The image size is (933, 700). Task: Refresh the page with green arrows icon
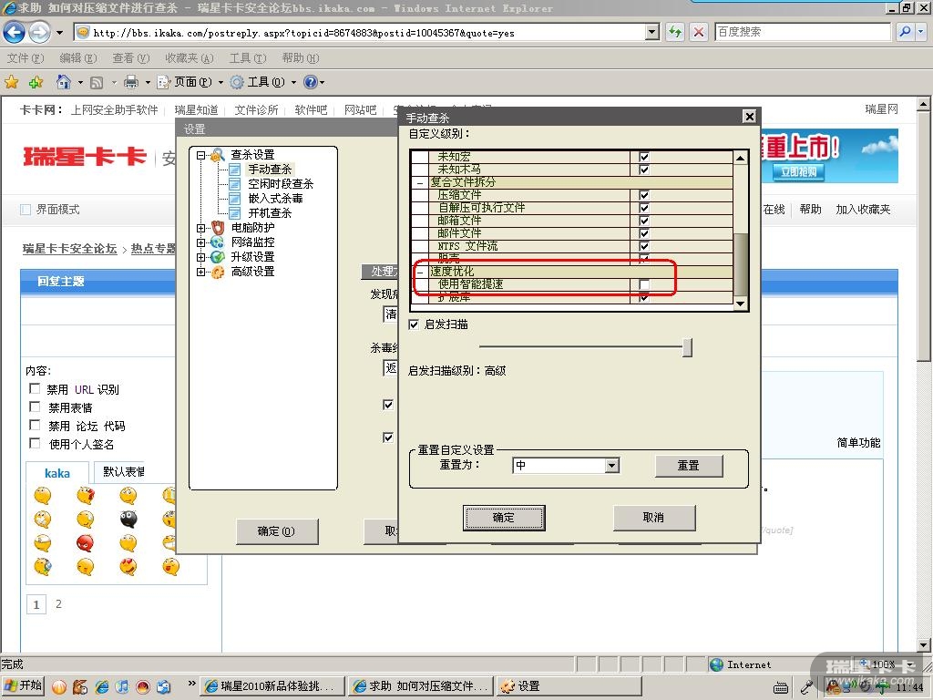coord(675,32)
